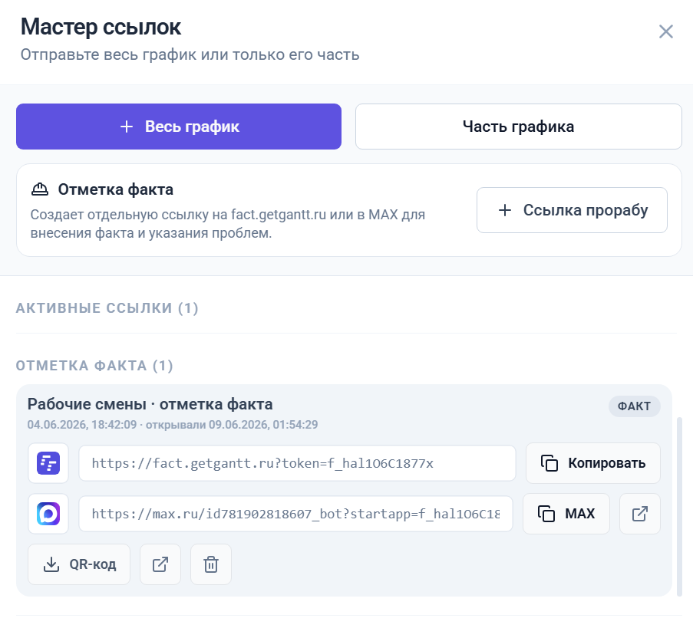The height and width of the screenshot is (628, 693).
Task: Copy the MAX link button
Action: coord(566,514)
